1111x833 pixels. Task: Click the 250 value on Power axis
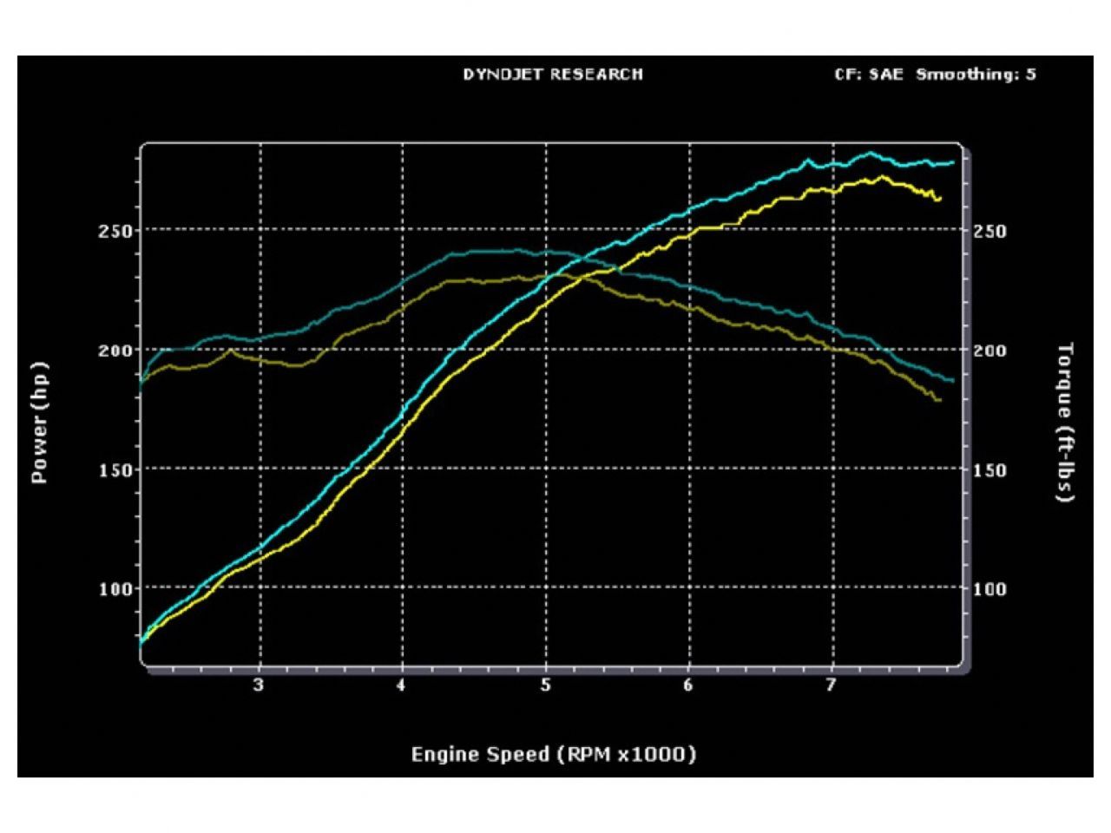pyautogui.click(x=115, y=231)
